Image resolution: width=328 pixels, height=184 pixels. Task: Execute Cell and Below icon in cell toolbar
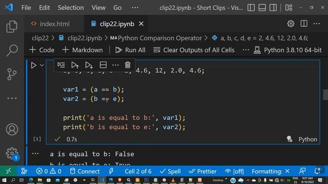[89, 65]
